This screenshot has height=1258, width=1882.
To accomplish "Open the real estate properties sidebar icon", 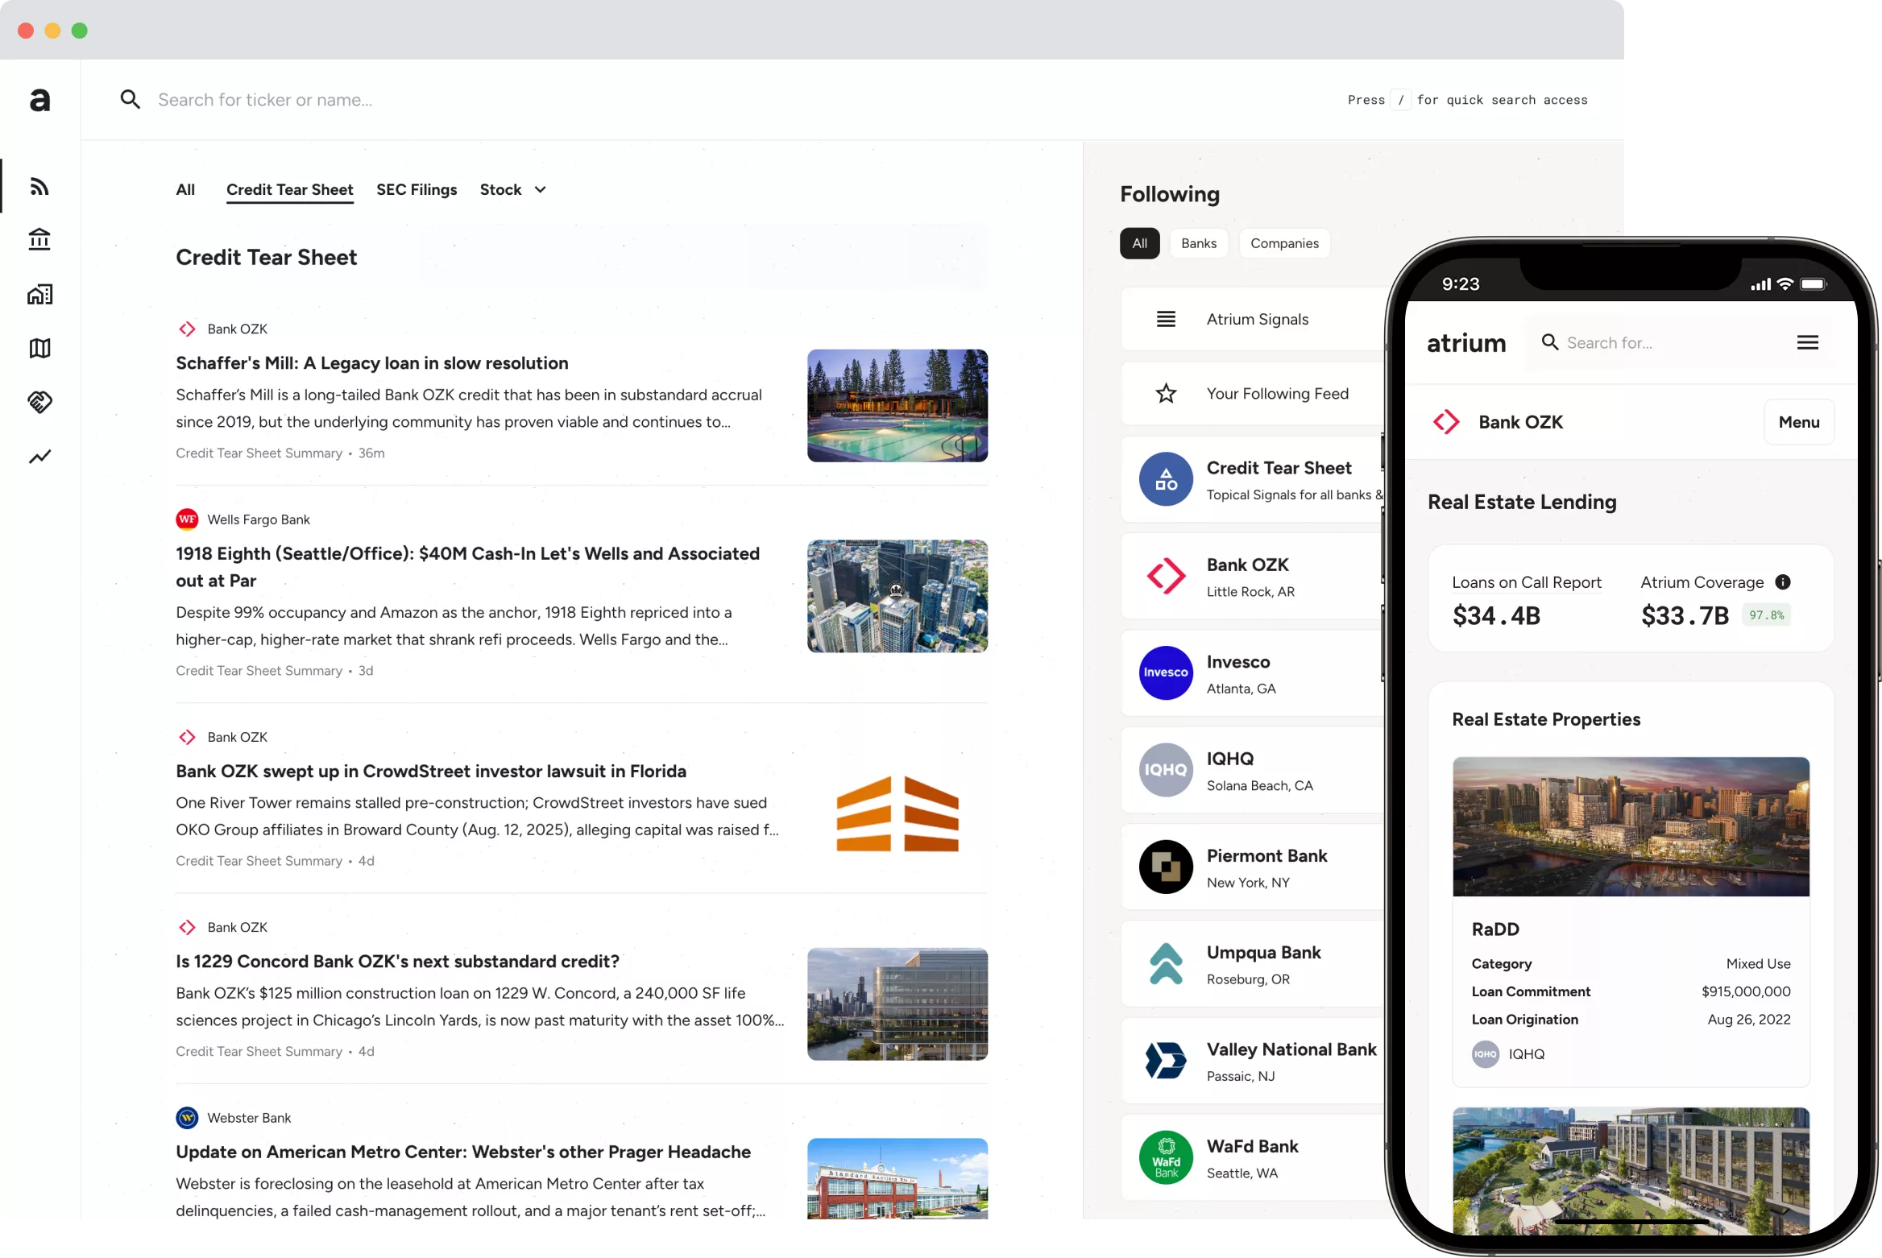I will (39, 294).
